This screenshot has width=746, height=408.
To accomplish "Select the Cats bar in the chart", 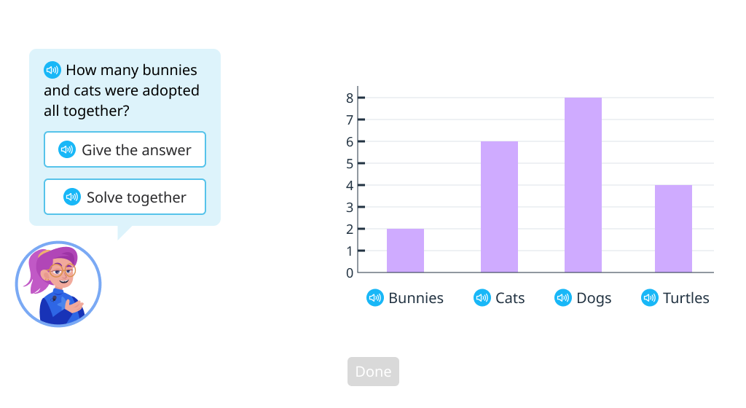I will click(x=499, y=207).
